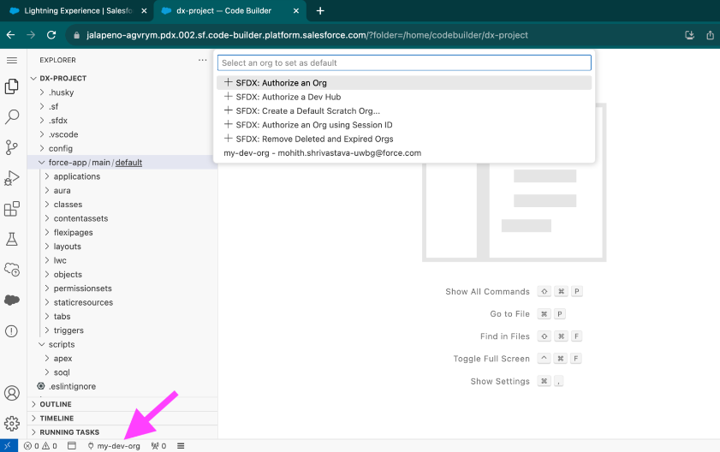Click the 'Select an org' input field
The width and height of the screenshot is (720, 452).
pos(404,62)
